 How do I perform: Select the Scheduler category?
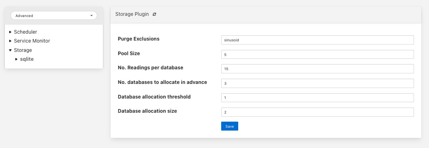point(26,32)
